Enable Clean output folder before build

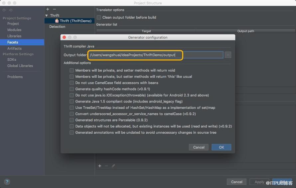99,17
